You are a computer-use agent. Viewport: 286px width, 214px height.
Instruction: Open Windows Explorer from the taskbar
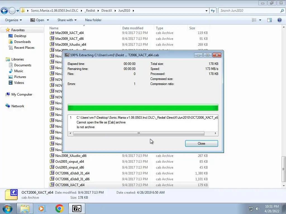(x=25, y=208)
